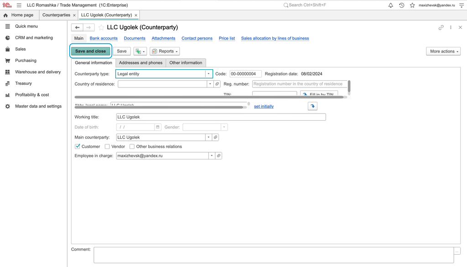Go forward with the right arrow button
The height and width of the screenshot is (267, 467).
pyautogui.click(x=89, y=27)
